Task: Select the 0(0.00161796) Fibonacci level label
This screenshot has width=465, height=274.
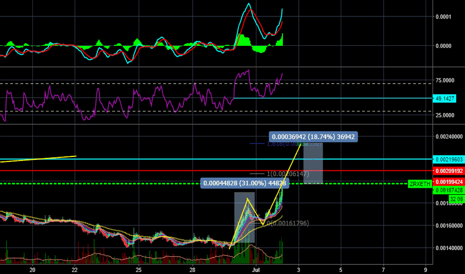Action: pyautogui.click(x=288, y=223)
